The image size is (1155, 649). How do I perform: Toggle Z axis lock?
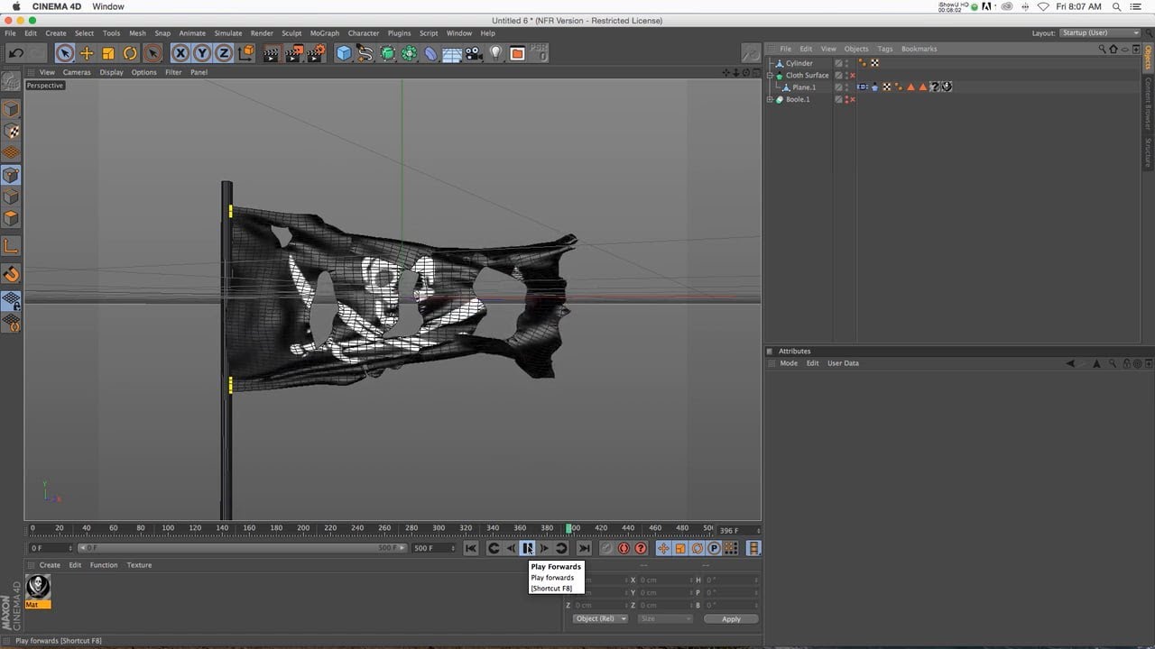point(224,53)
